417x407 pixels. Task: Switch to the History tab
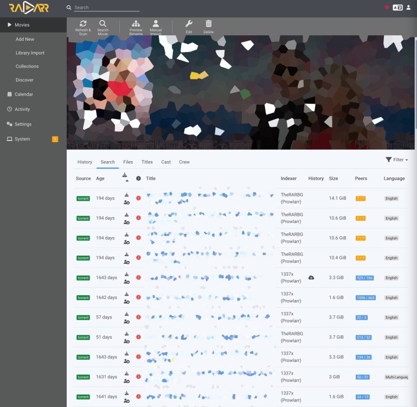pos(85,162)
